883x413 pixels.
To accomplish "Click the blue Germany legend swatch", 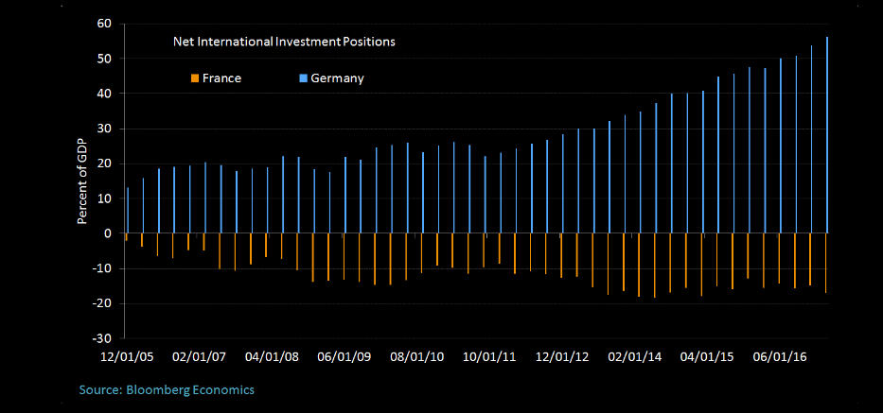I will tap(302, 78).
